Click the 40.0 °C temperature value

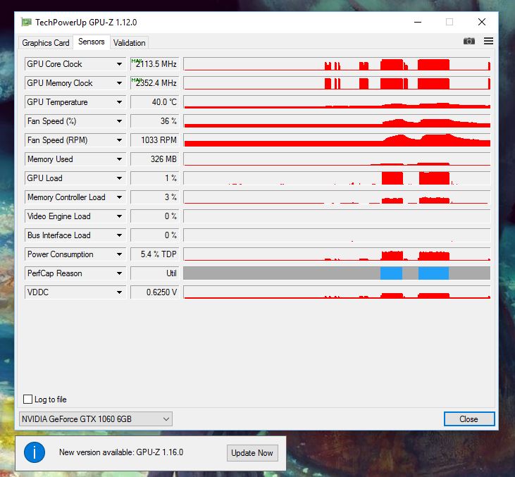[155, 102]
